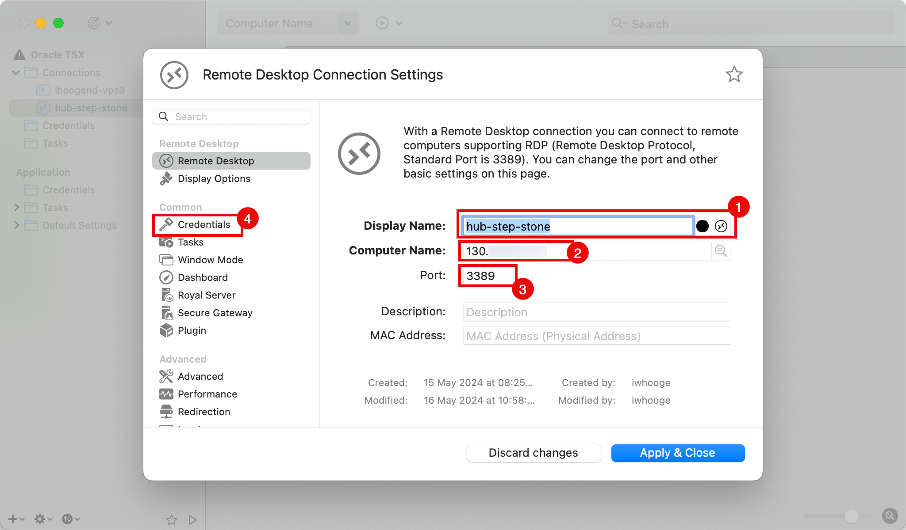906x530 pixels.
Task: Toggle the black circle icon next to Display Name
Action: click(x=703, y=227)
